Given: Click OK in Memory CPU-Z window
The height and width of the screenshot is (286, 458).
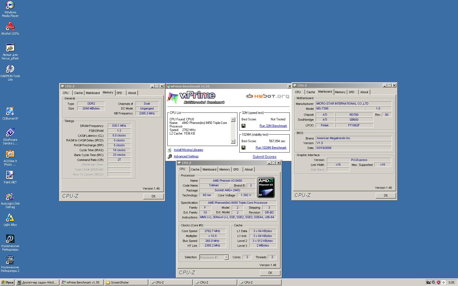Looking at the screenshot, I should pyautogui.click(x=153, y=196).
